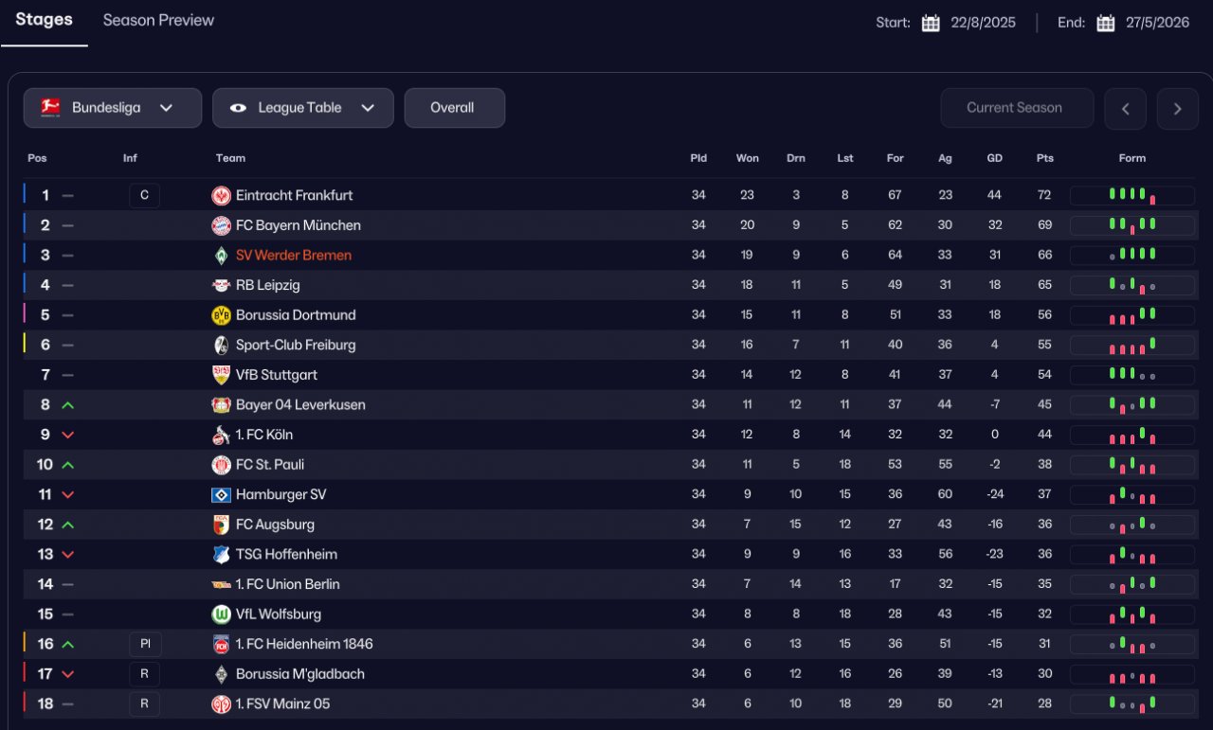
Task: Switch to the Season Preview tab
Action: [x=158, y=20]
